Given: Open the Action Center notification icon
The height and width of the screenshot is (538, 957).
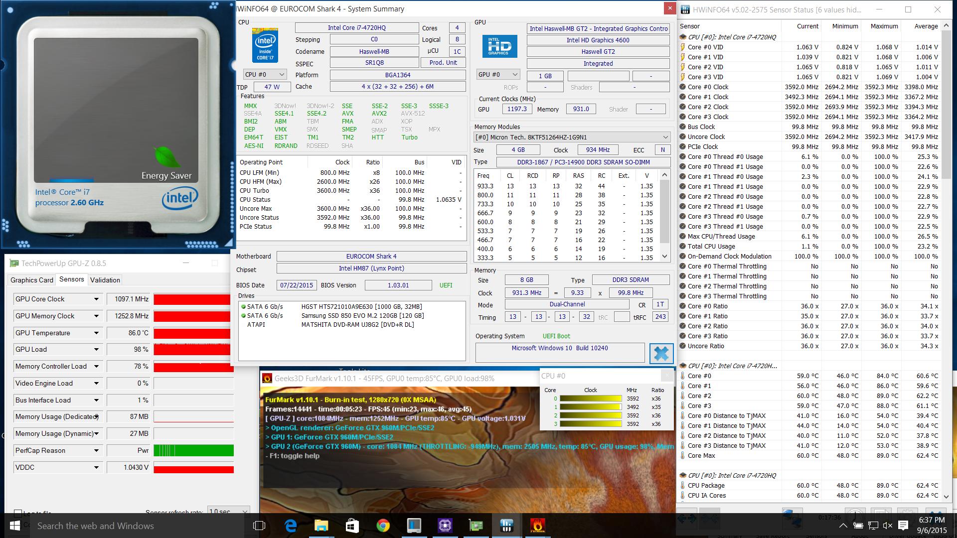Looking at the screenshot, I should tap(903, 526).
